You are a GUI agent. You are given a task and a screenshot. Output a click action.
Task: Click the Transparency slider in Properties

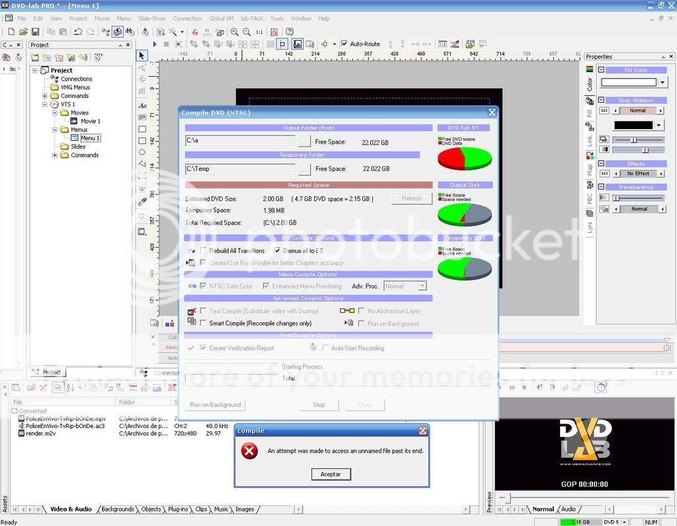pos(639,198)
